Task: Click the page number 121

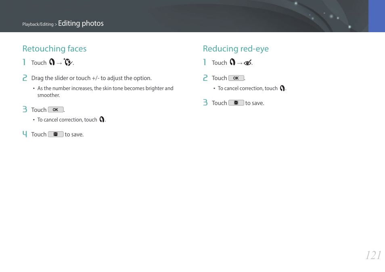Action: [373, 256]
